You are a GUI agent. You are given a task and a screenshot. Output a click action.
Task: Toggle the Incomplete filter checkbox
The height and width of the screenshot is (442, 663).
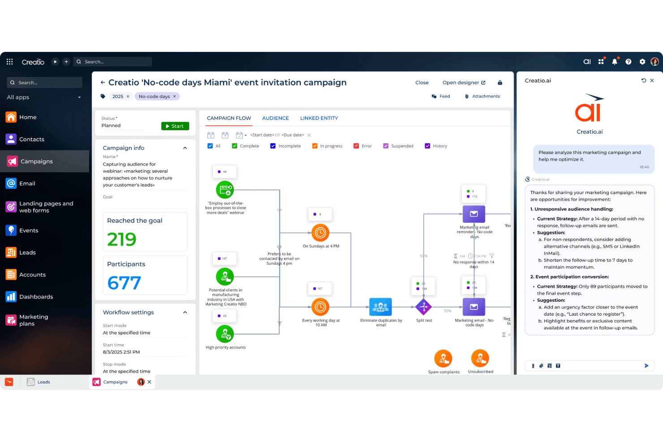click(273, 146)
